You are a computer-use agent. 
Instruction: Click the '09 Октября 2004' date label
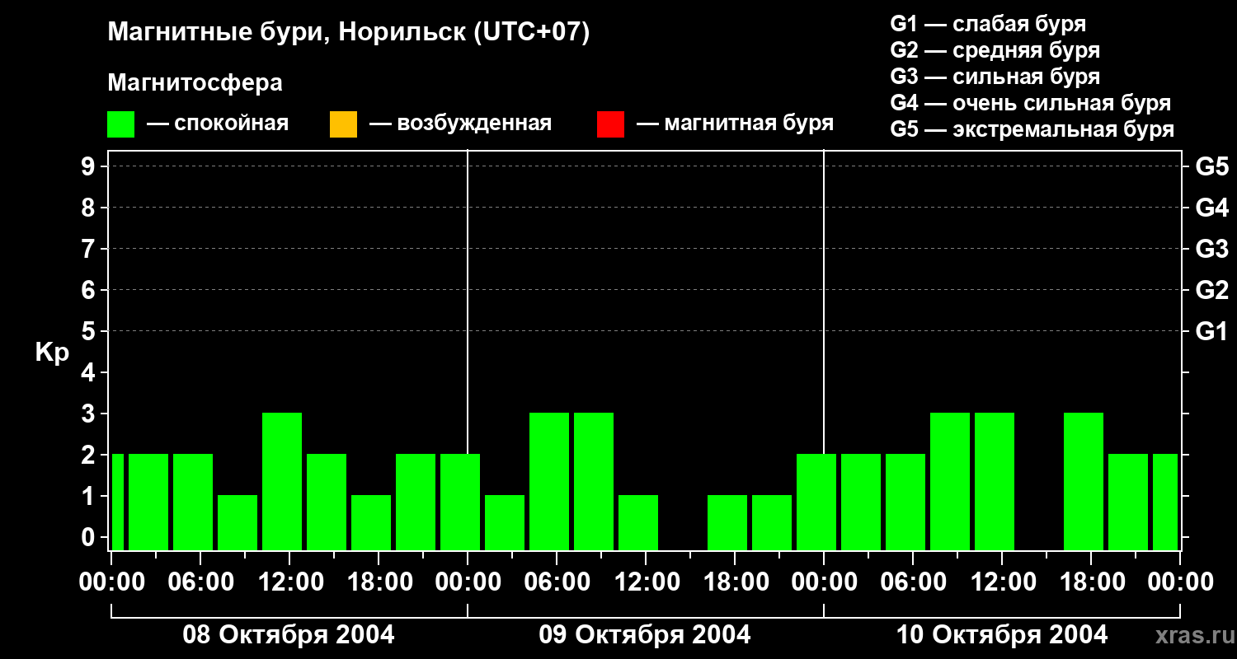click(645, 635)
